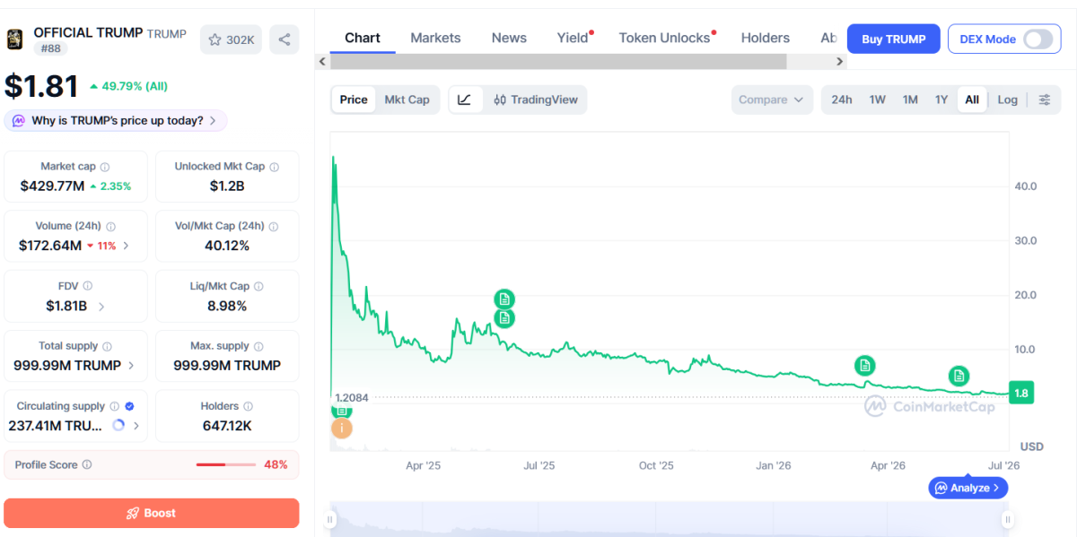The height and width of the screenshot is (537, 1077).
Task: Open news marker near April '26
Action: (864, 365)
